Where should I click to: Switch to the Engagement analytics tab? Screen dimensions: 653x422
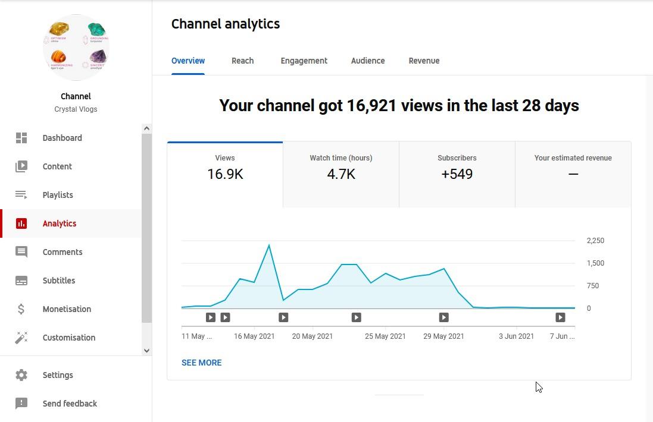[304, 61]
